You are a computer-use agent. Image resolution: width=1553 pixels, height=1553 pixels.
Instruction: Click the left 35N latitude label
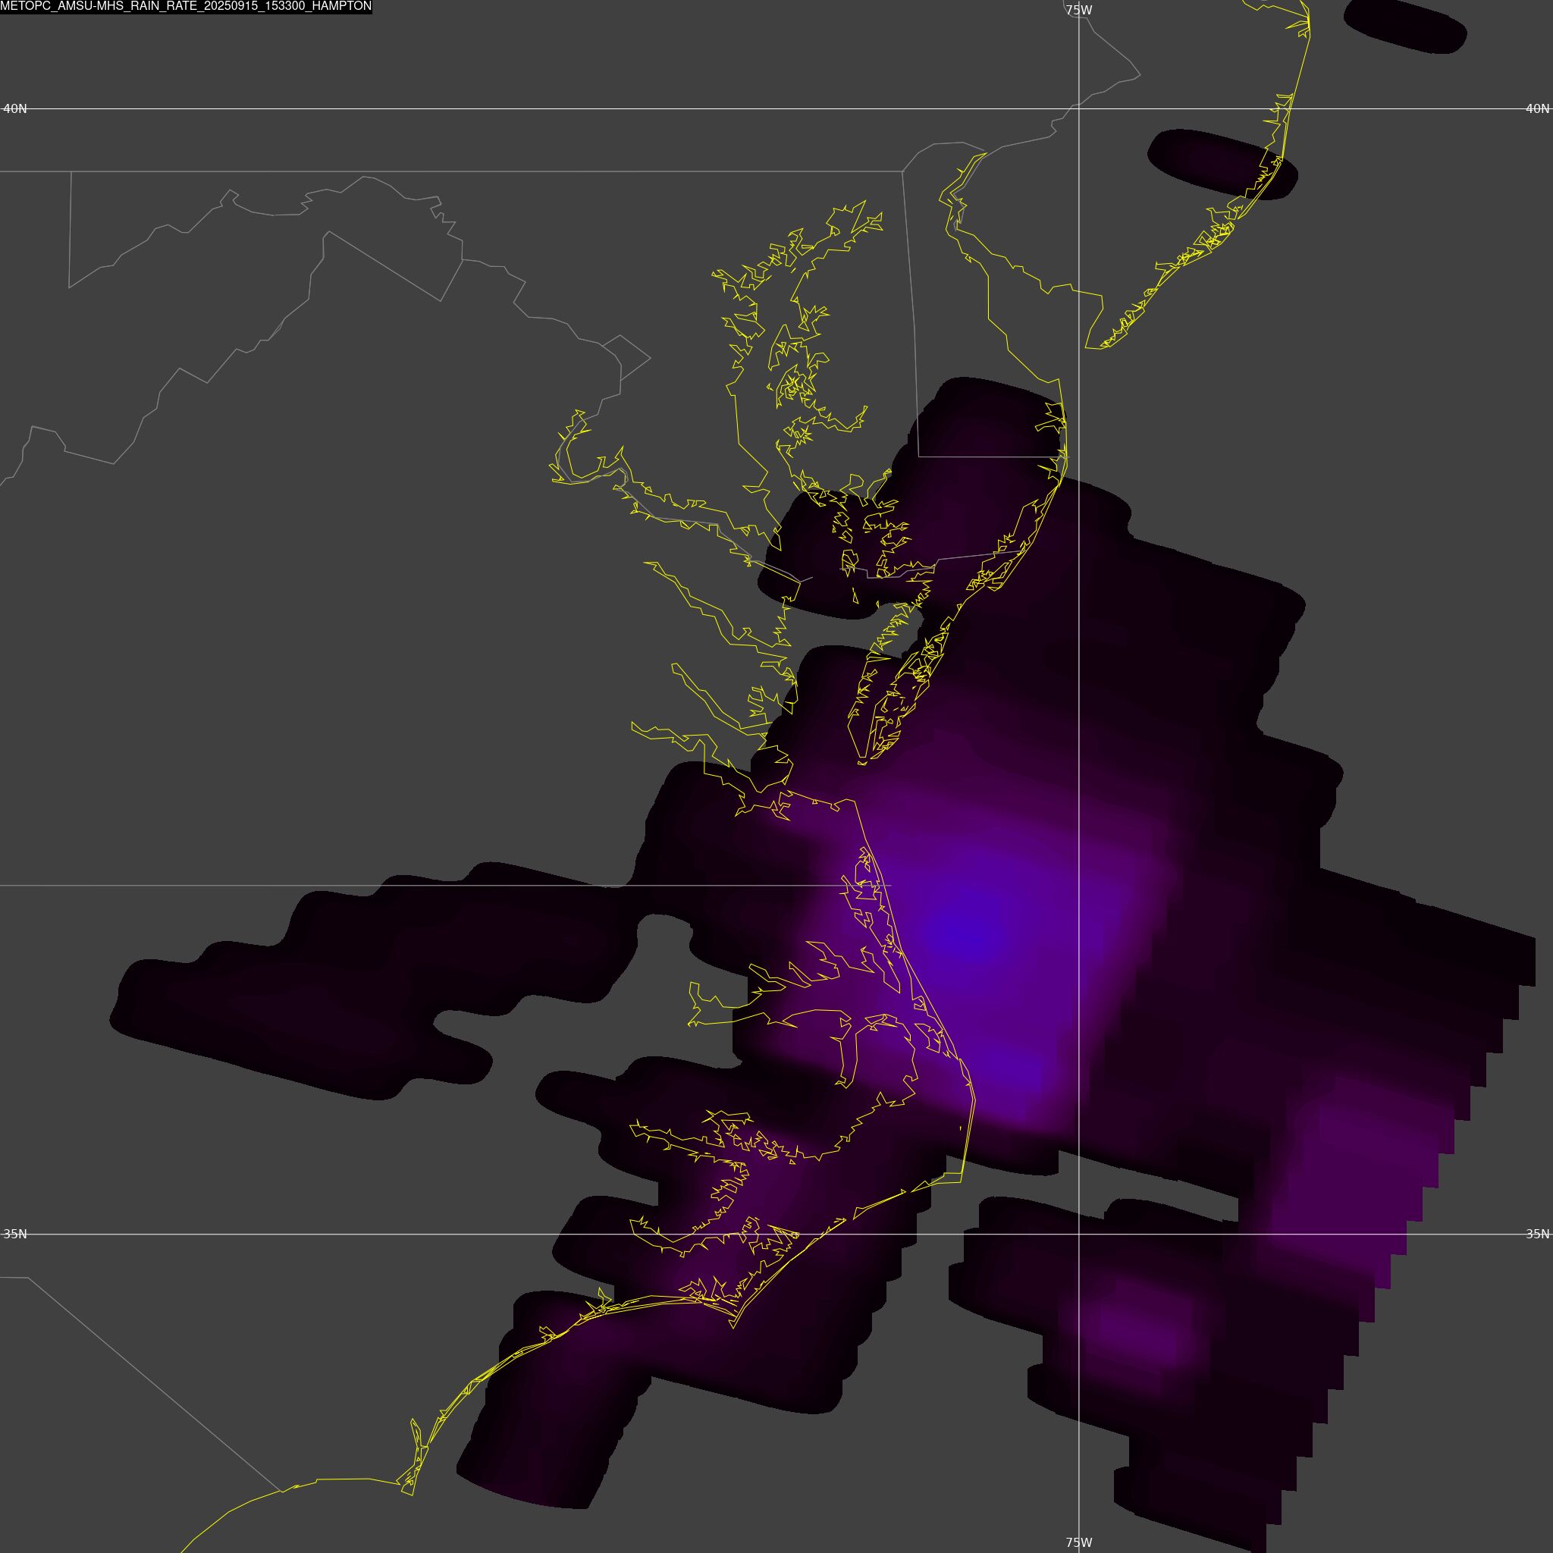pyautogui.click(x=15, y=1234)
